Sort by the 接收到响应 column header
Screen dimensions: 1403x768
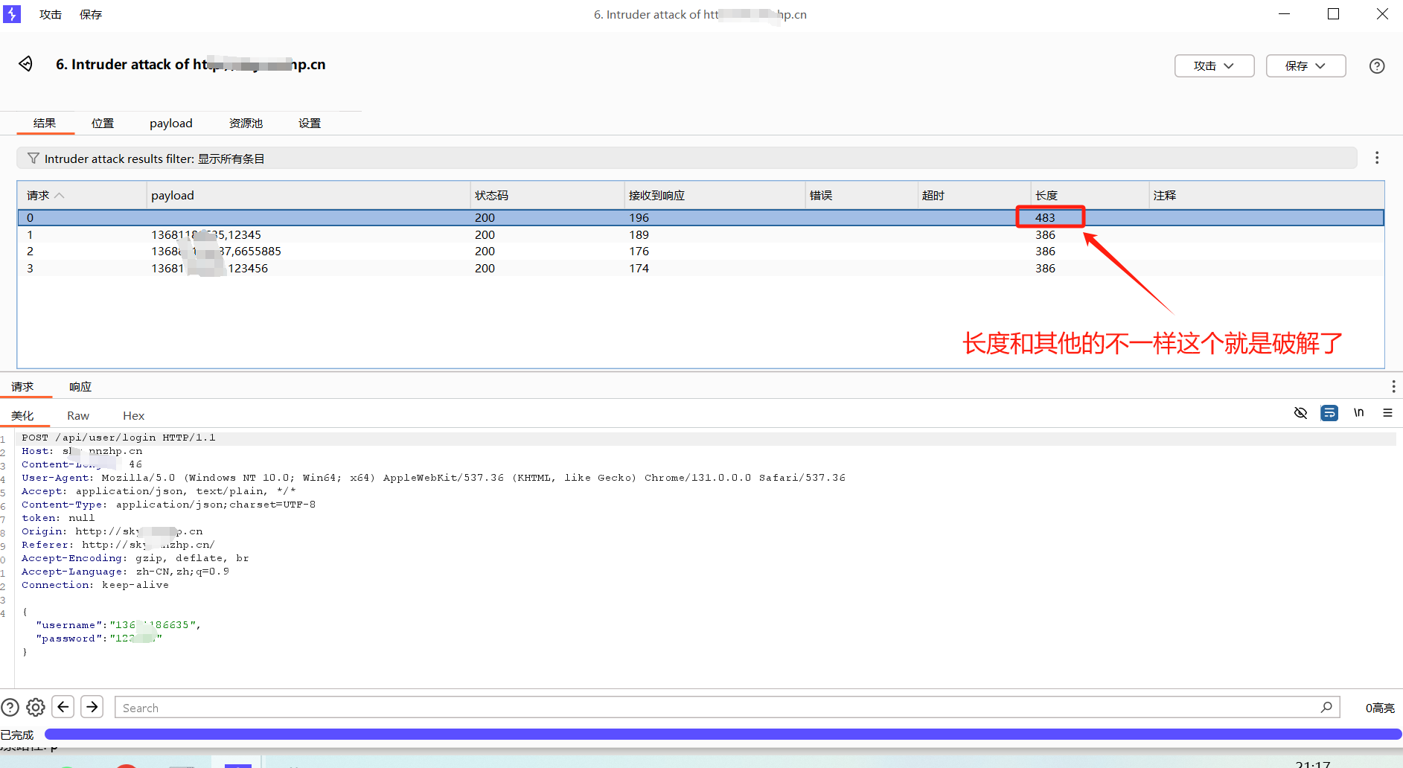click(x=715, y=195)
